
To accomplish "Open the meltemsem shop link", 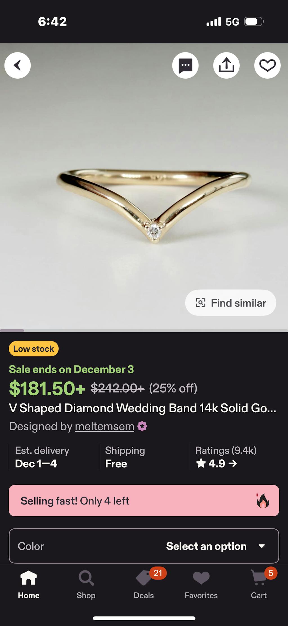I will [104, 426].
